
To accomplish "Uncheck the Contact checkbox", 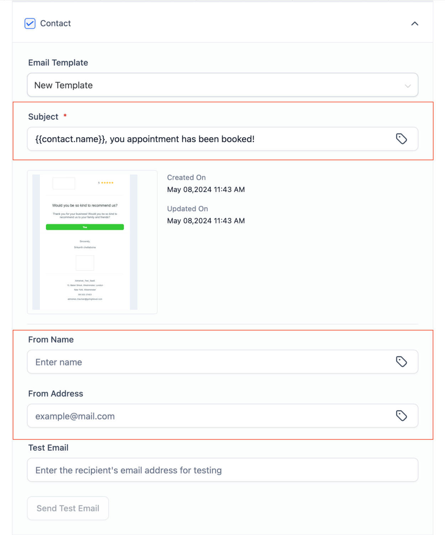I will 30,24.
